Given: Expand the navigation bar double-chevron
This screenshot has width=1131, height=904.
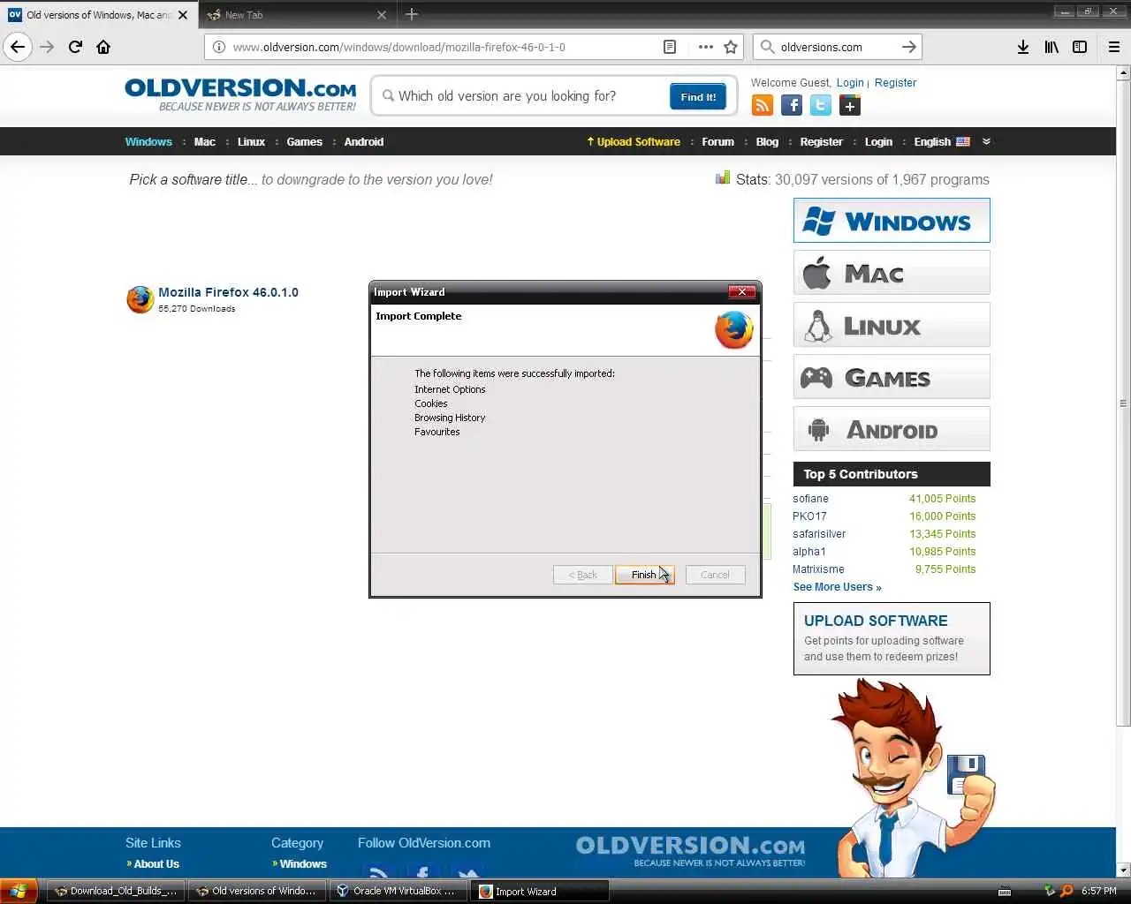Looking at the screenshot, I should [986, 141].
